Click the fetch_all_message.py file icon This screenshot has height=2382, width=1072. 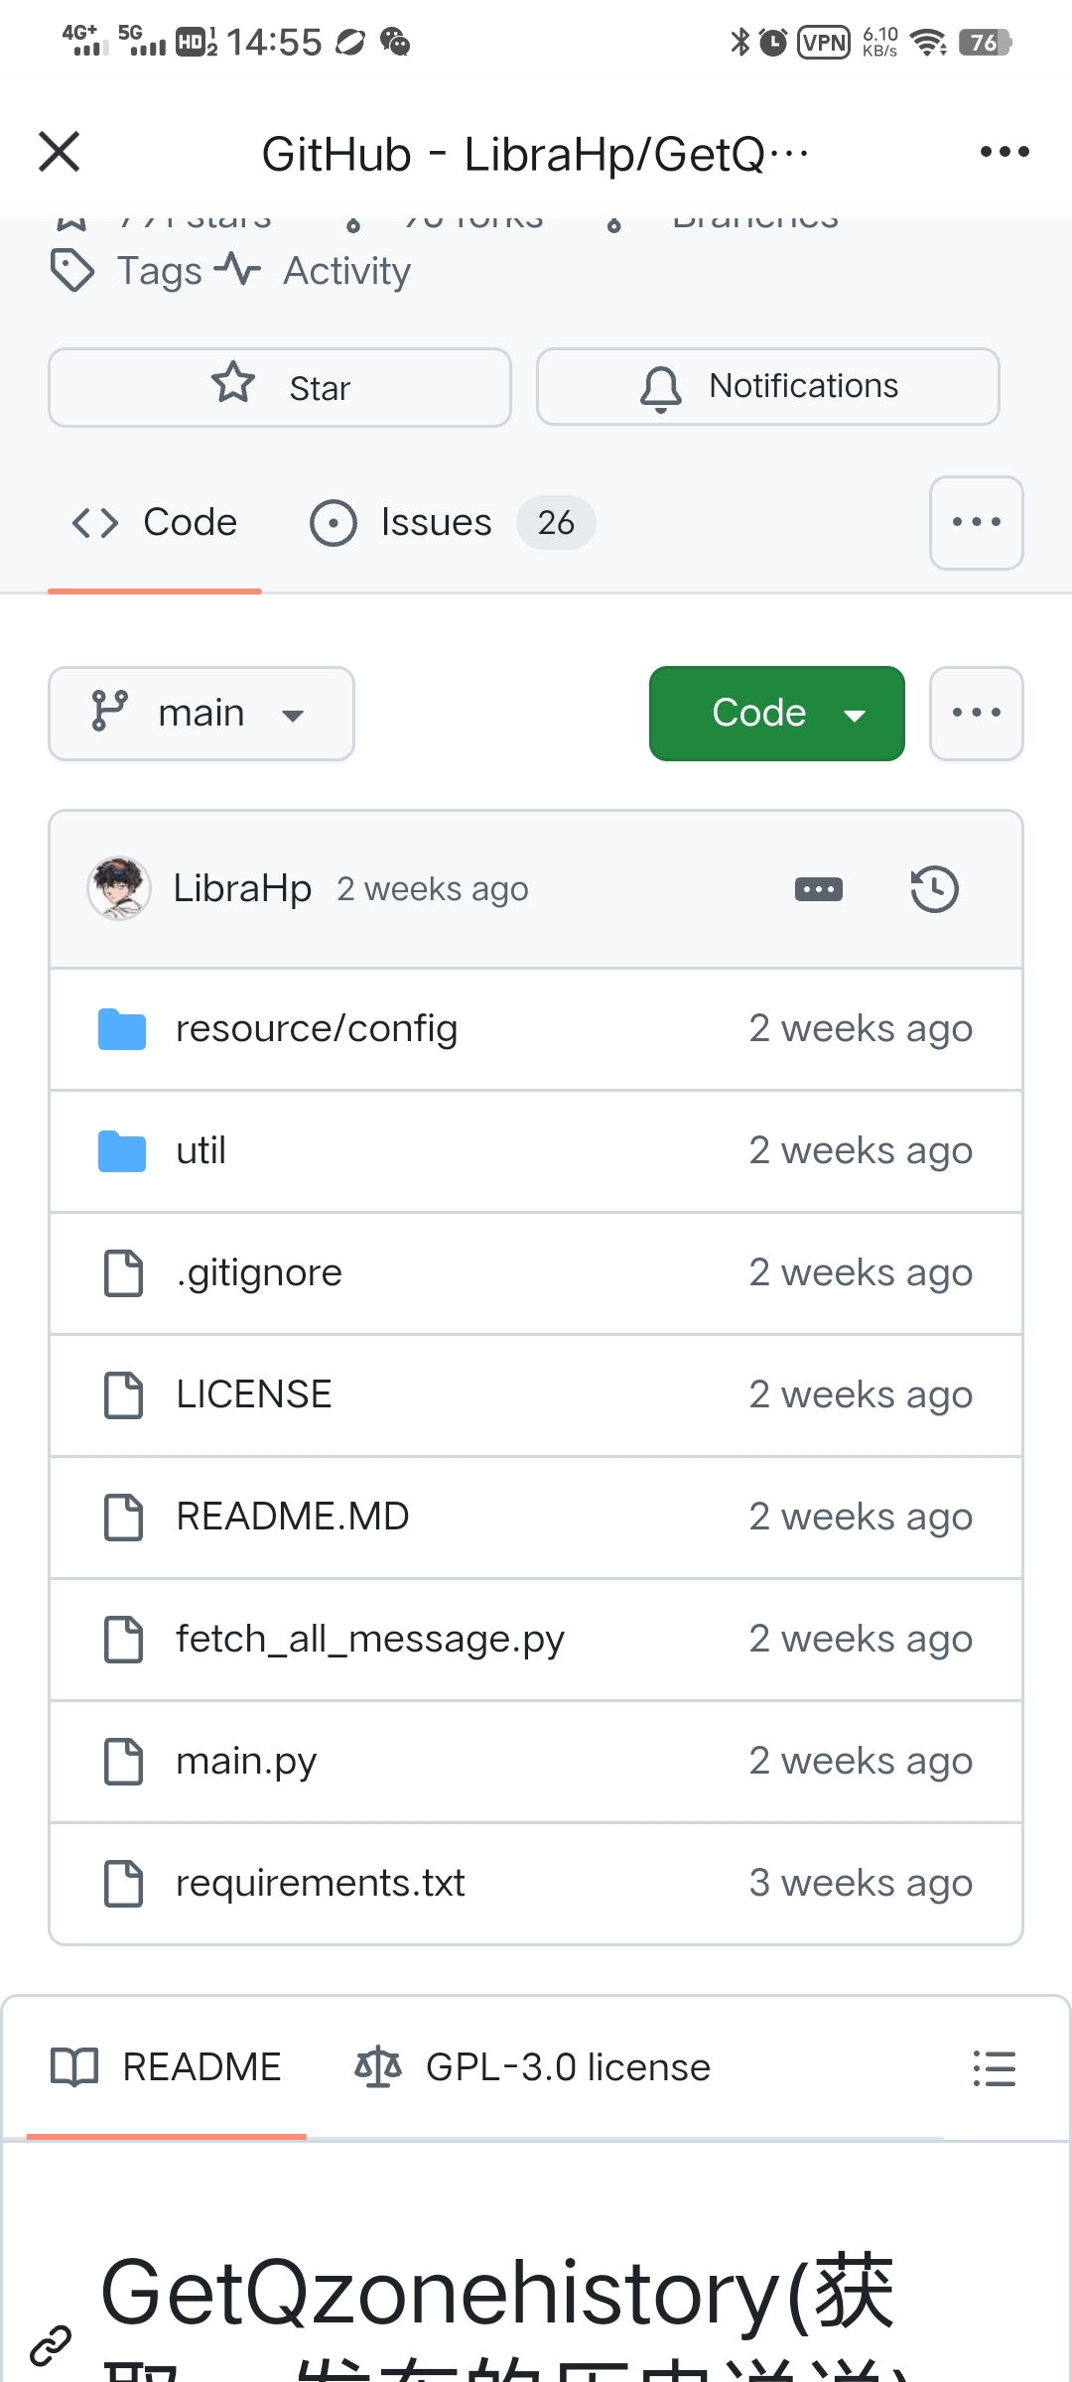tap(124, 1640)
